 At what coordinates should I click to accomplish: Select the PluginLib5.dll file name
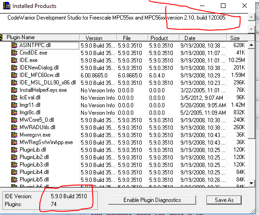click(34, 180)
